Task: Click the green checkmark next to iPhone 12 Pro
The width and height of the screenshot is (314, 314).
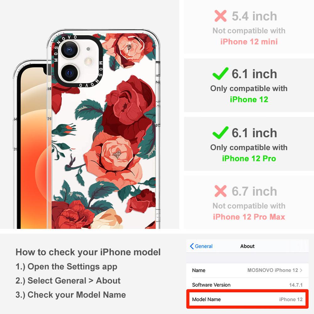Action: [220, 133]
